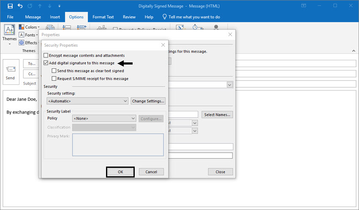Open the second time dropdown in Properties

click(195, 131)
